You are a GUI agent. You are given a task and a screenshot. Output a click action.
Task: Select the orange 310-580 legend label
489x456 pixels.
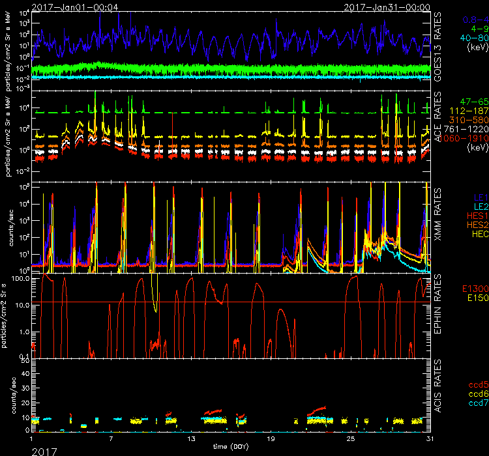(468, 121)
